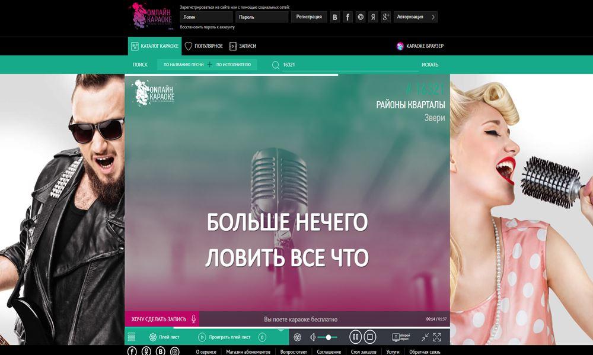The height and width of the screenshot is (355, 593).
Task: Expand the Авторизация arrow button
Action: tap(433, 17)
